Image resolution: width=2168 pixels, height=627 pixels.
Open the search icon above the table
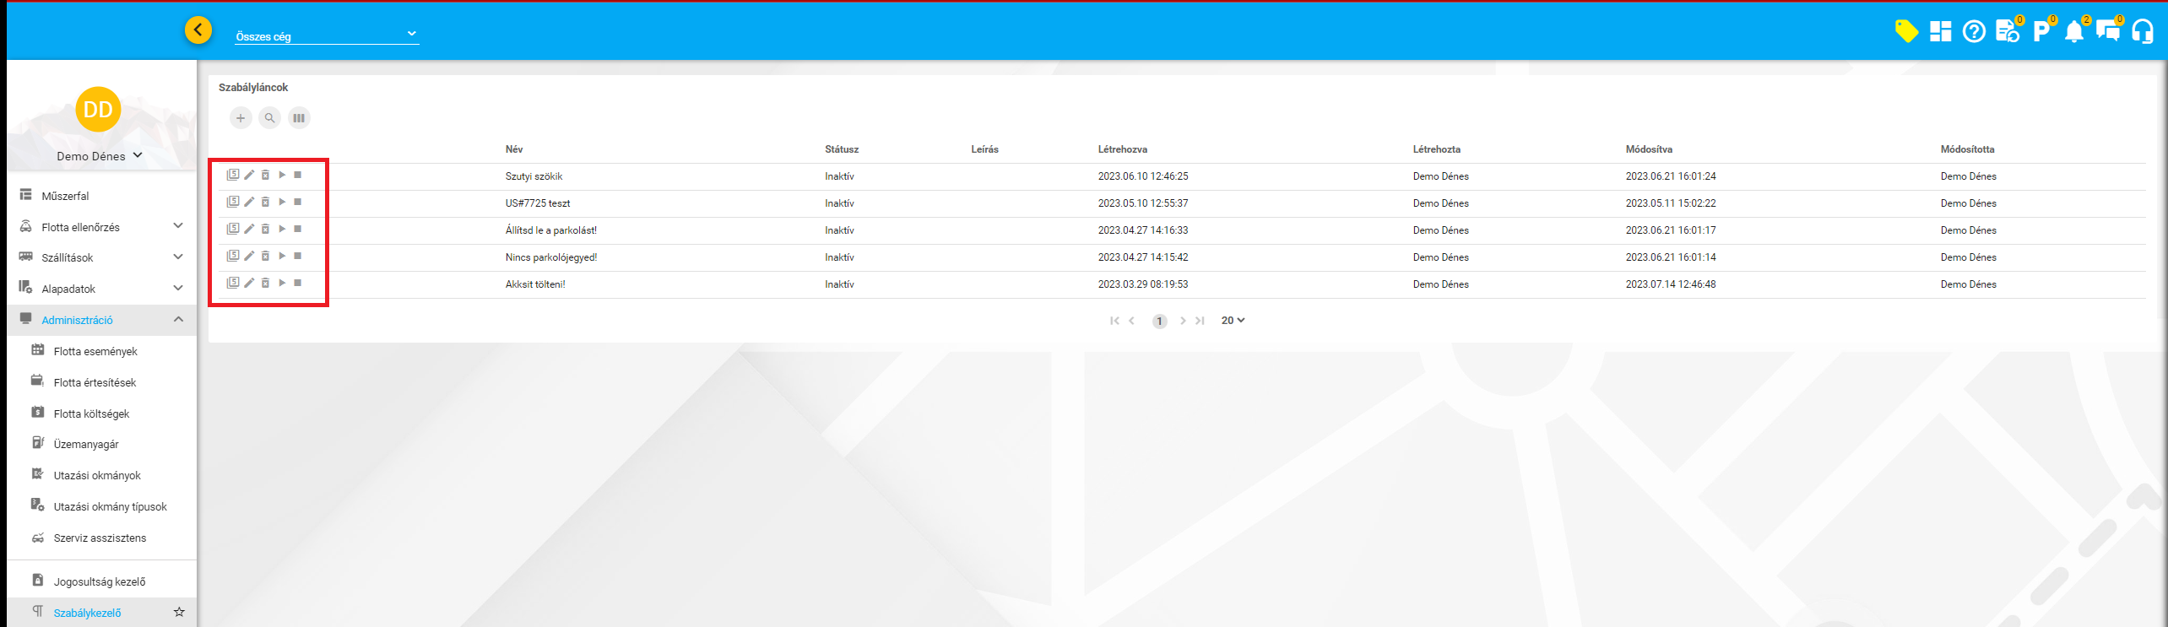click(269, 118)
